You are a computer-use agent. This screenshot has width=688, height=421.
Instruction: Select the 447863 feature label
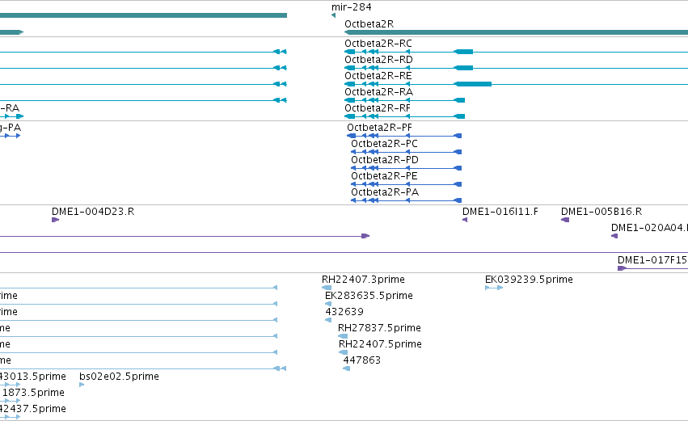coord(362,360)
